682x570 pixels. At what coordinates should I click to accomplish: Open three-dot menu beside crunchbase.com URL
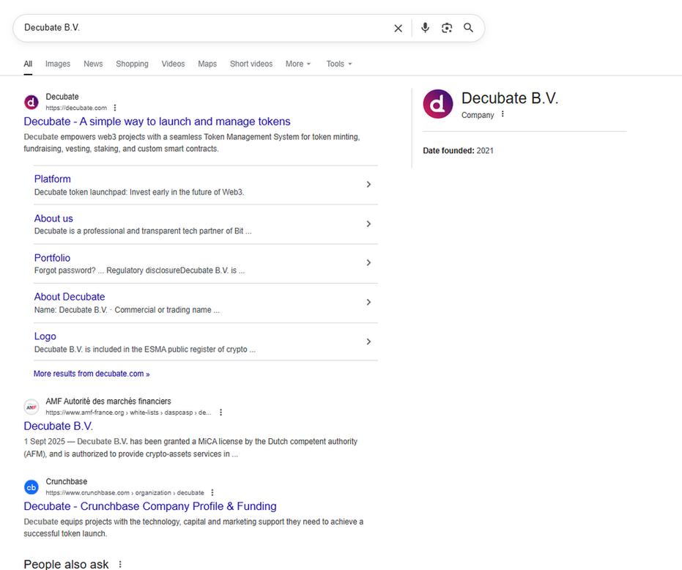pyautogui.click(x=212, y=492)
